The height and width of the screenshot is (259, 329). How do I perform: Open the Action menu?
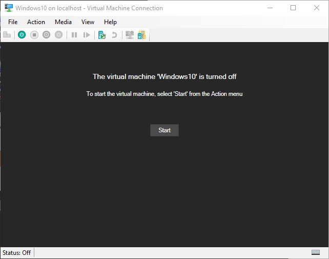tap(36, 22)
